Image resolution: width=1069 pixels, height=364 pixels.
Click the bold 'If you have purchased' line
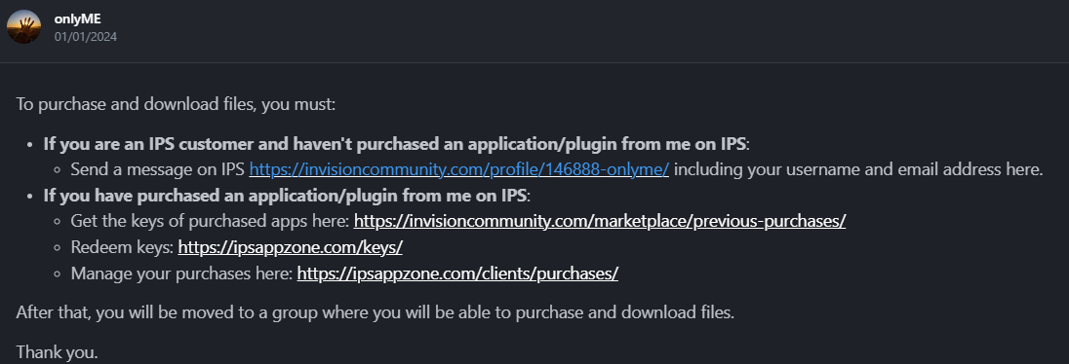click(x=287, y=196)
